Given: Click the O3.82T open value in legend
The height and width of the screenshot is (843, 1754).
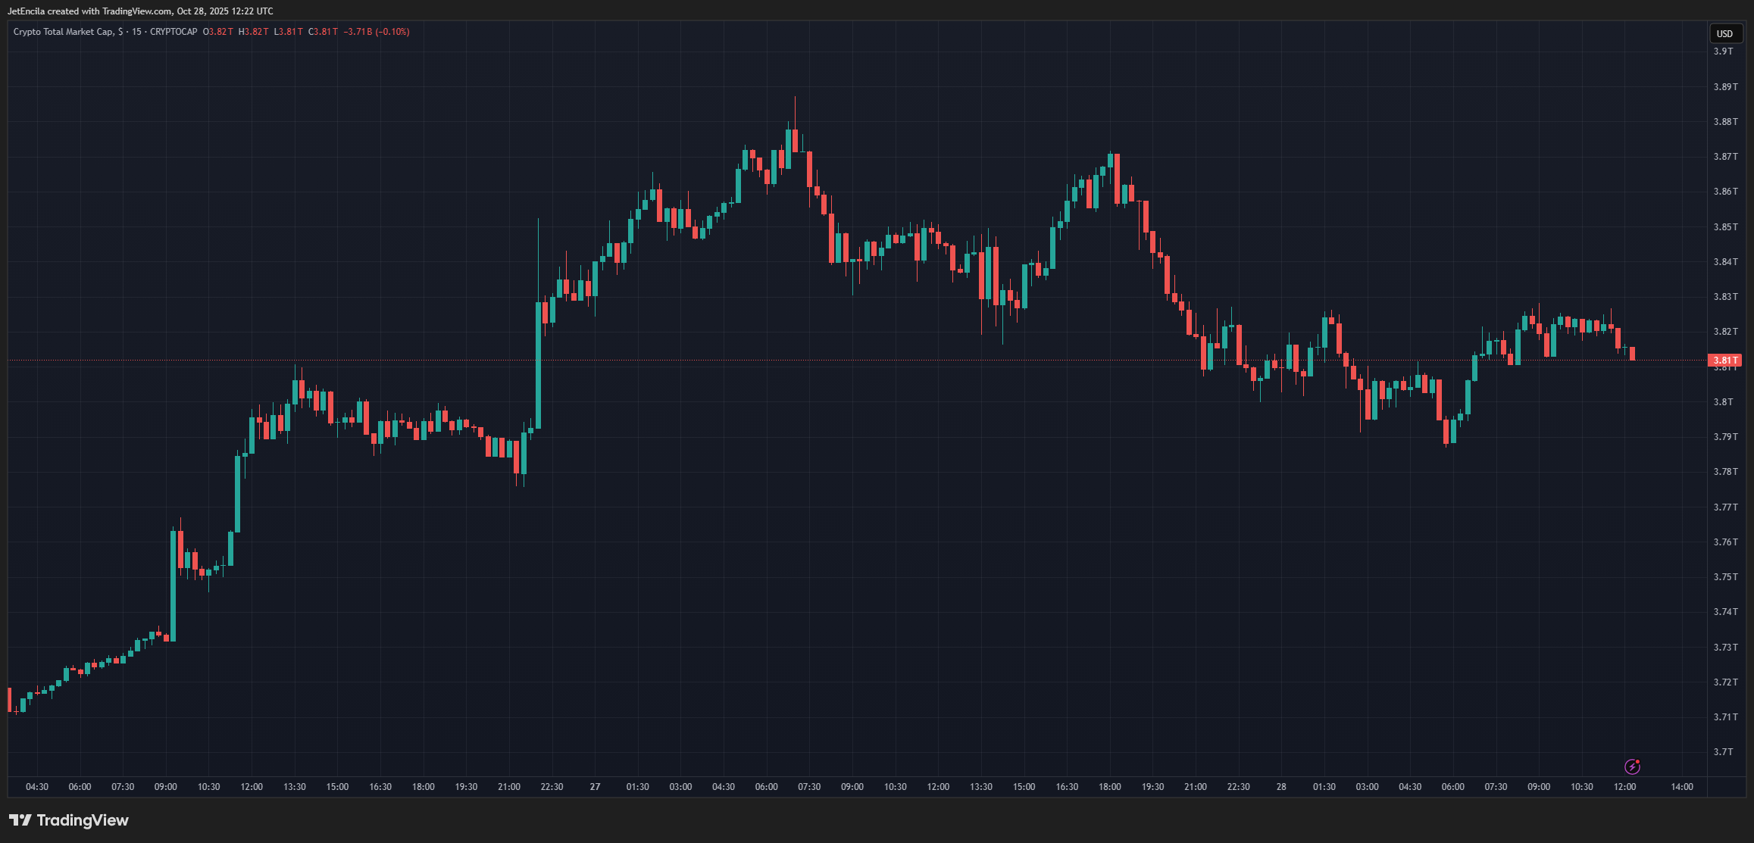Looking at the screenshot, I should tap(218, 32).
